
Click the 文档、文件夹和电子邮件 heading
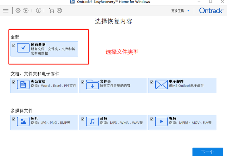point(35,74)
